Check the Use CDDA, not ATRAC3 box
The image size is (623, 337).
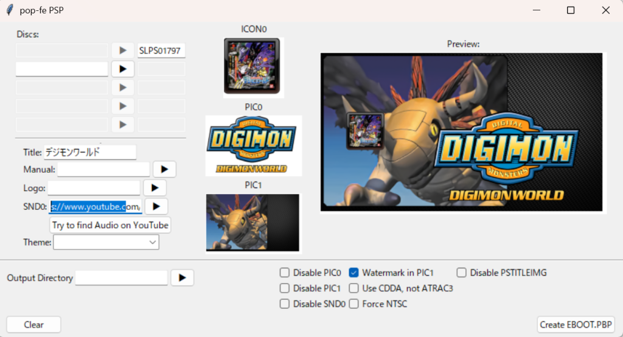(353, 288)
